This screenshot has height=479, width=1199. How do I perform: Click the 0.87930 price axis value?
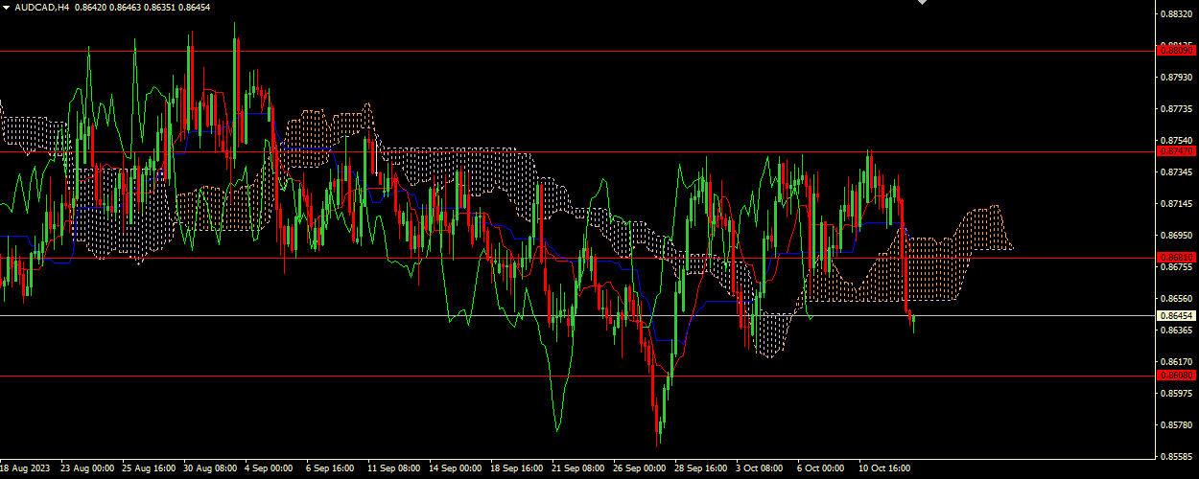(x=1177, y=78)
